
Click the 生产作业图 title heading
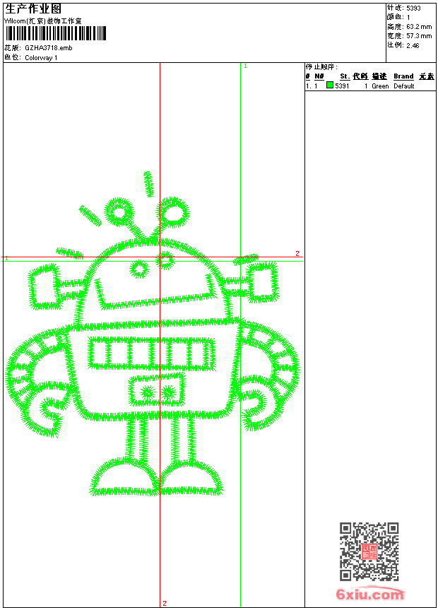(x=33, y=8)
